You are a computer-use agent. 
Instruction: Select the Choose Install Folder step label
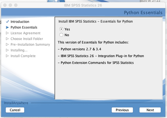[27, 39]
